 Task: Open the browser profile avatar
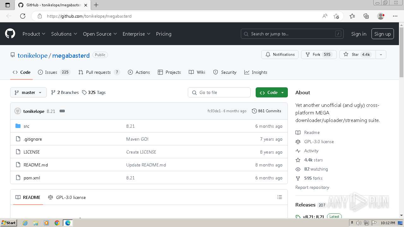coord(381,16)
